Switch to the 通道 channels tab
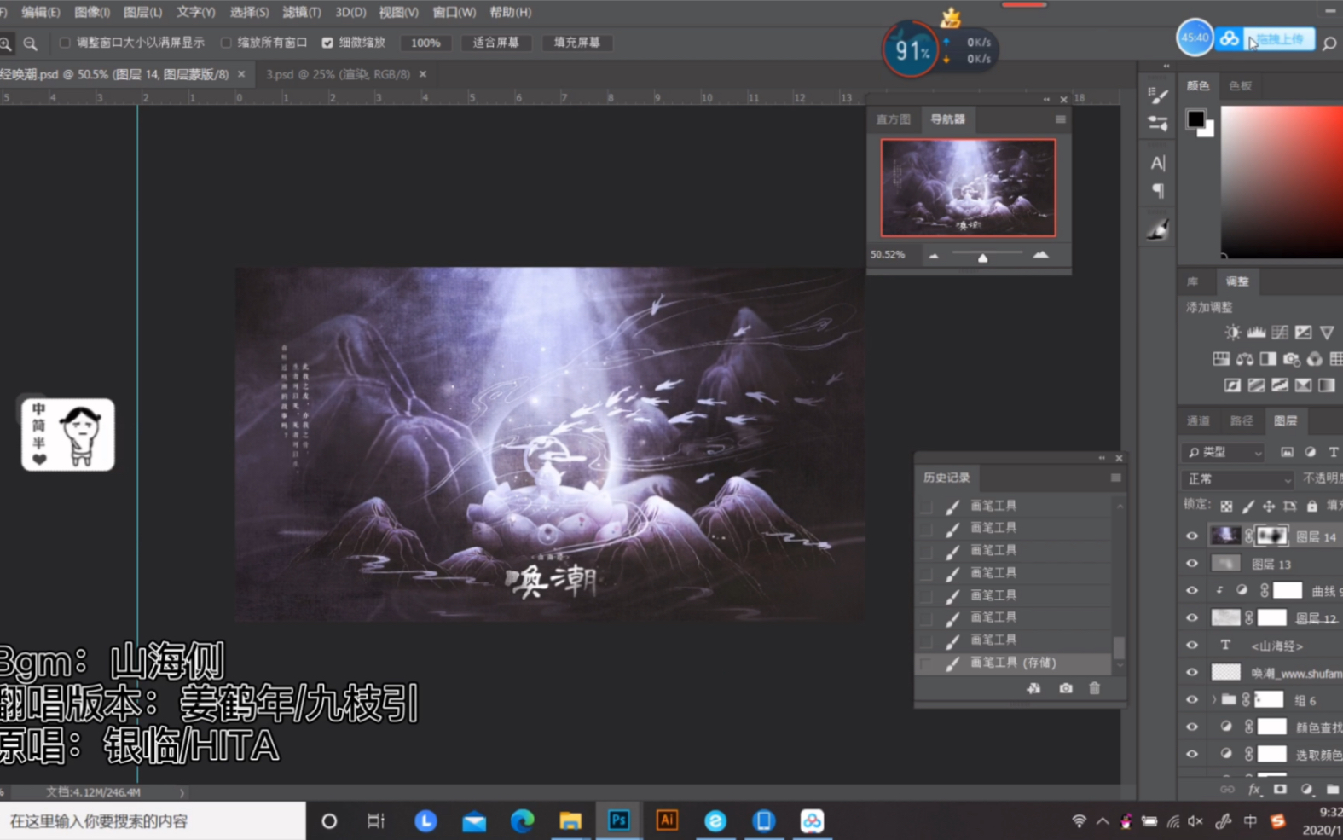The width and height of the screenshot is (1343, 840). [1198, 420]
